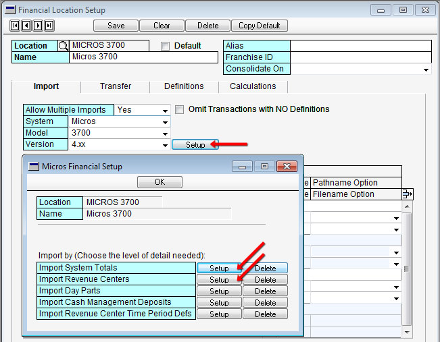Go to the first record navigation icon
440x342 pixels.
tap(15, 26)
